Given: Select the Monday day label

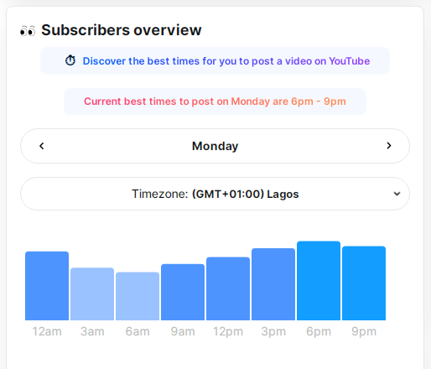Looking at the screenshot, I should click(215, 146).
